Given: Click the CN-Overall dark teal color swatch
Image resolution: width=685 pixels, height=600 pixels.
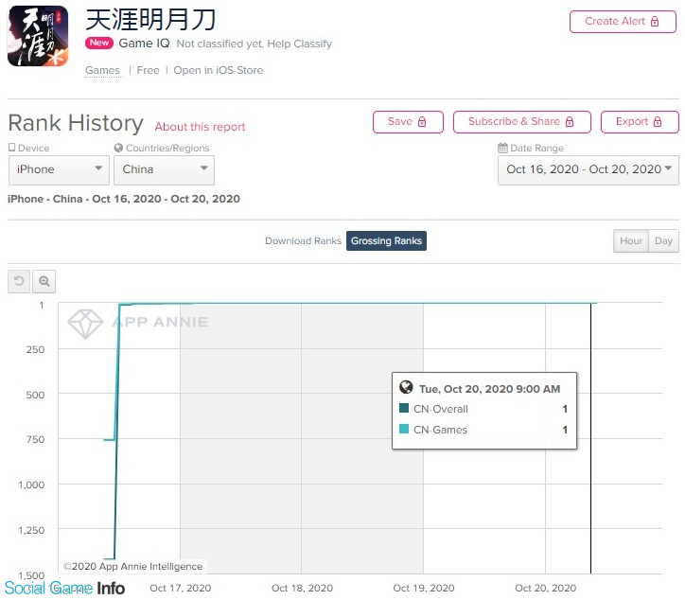Looking at the screenshot, I should coord(404,408).
